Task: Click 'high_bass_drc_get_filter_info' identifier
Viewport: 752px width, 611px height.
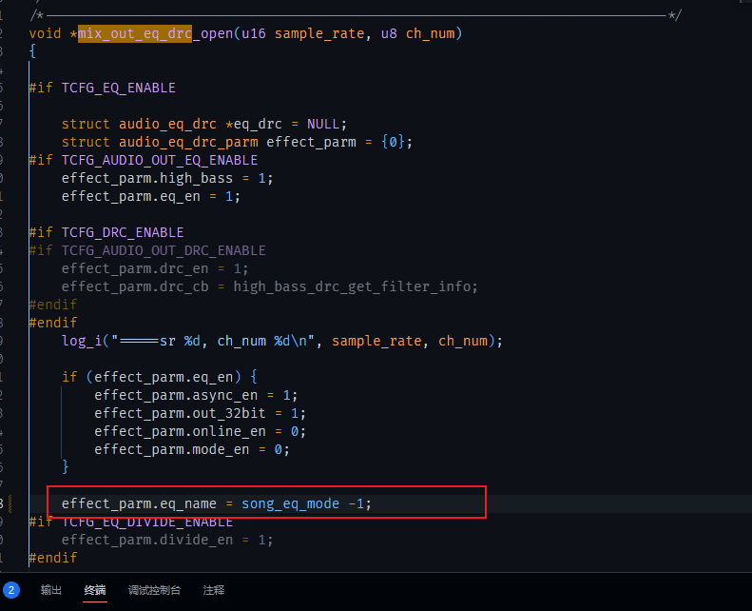Action: (352, 286)
